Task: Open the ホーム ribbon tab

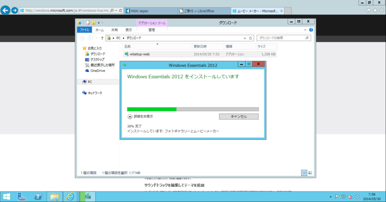Action: point(99,30)
